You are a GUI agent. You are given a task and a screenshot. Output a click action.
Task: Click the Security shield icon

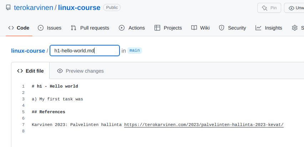[222, 28]
